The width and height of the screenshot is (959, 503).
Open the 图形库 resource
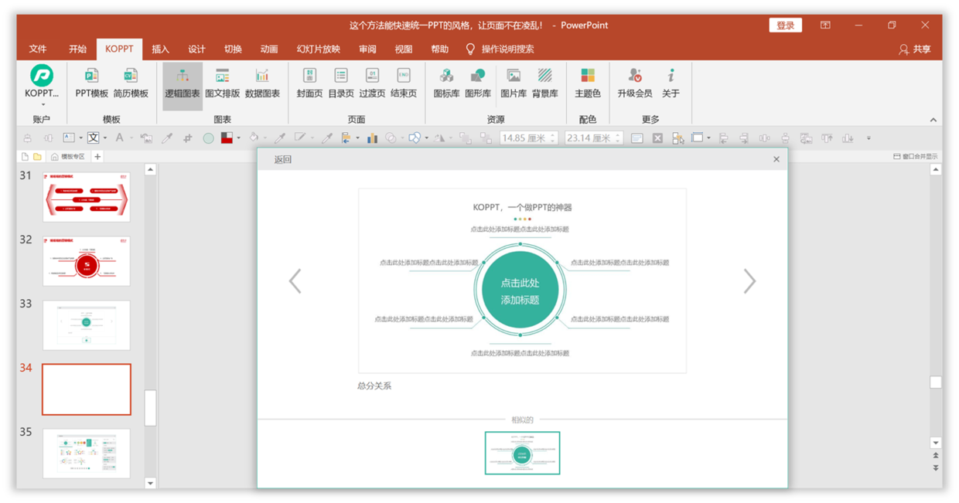[x=478, y=83]
